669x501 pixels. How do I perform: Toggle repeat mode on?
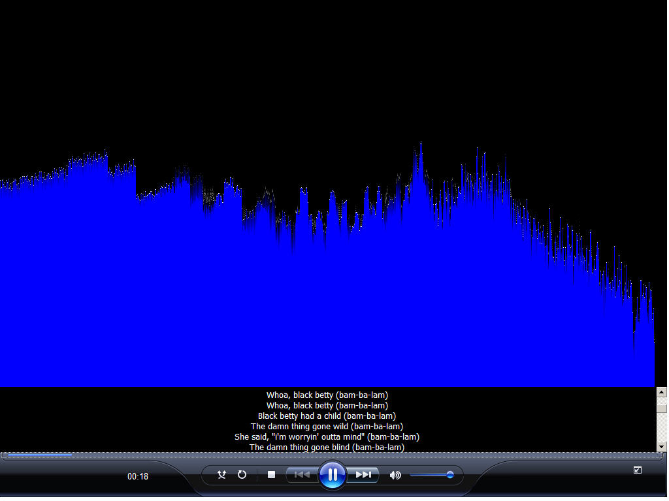[x=242, y=475]
